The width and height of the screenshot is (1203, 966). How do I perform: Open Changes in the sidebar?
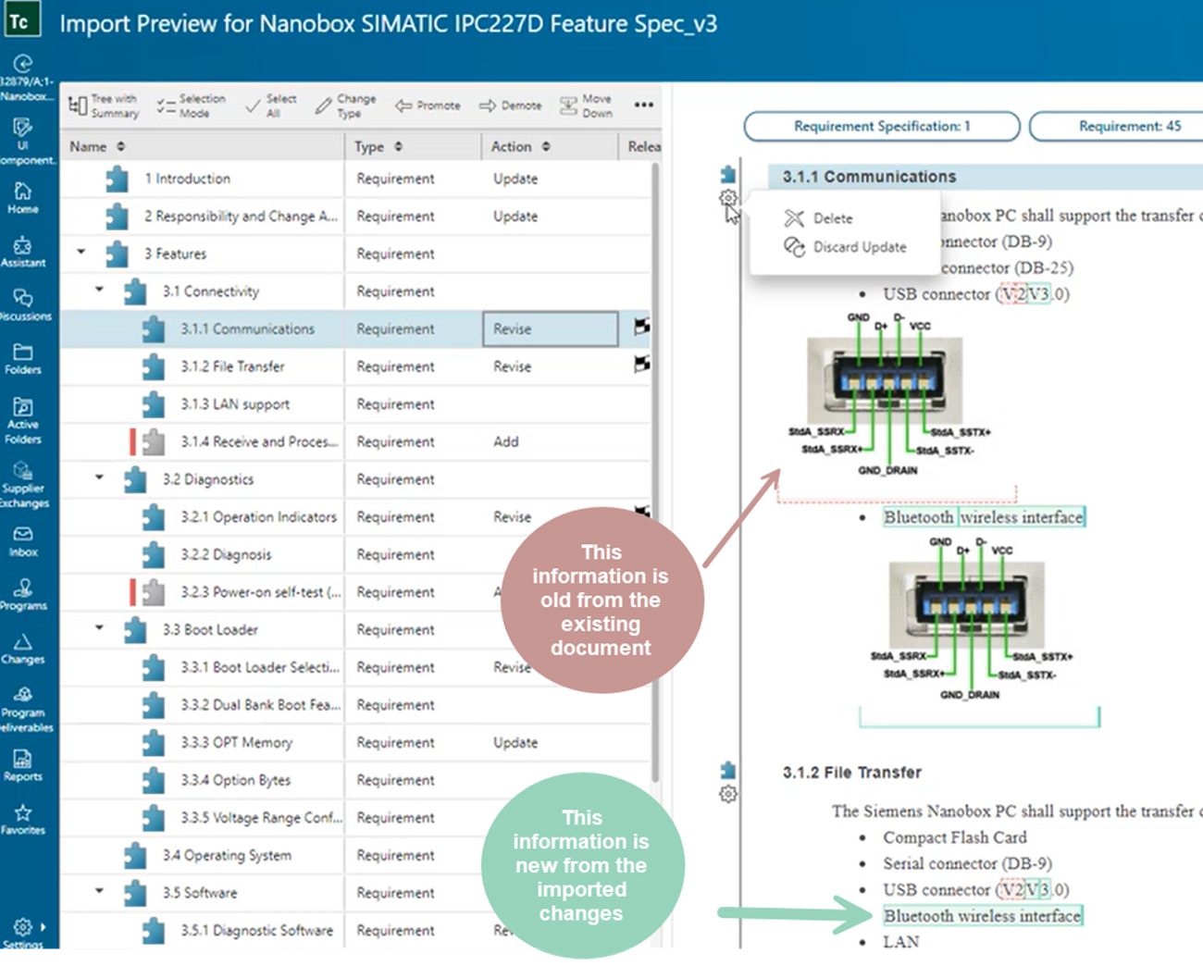[x=23, y=648]
